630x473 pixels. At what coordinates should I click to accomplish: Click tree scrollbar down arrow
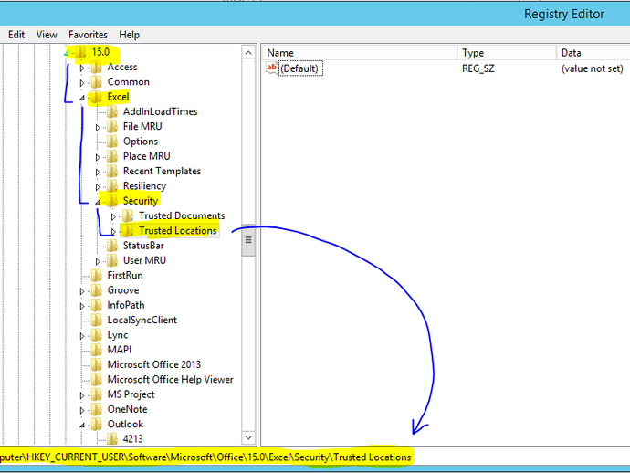[248, 437]
